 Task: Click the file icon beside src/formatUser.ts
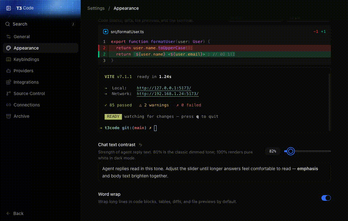[106, 32]
